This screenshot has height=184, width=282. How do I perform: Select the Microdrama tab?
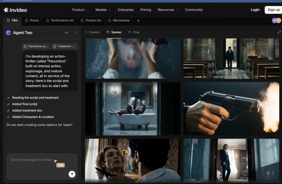119,20
